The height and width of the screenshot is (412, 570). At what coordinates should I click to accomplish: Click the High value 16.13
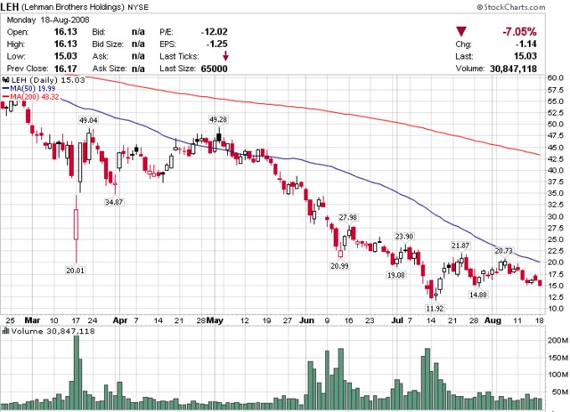click(65, 44)
